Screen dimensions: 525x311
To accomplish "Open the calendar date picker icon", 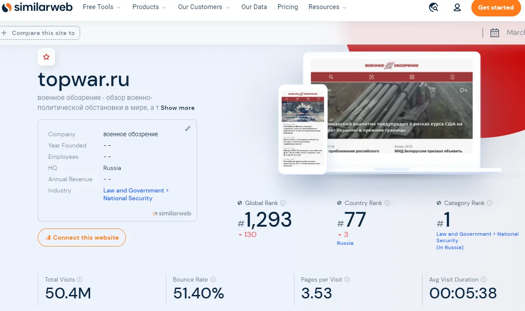I will 494,33.
